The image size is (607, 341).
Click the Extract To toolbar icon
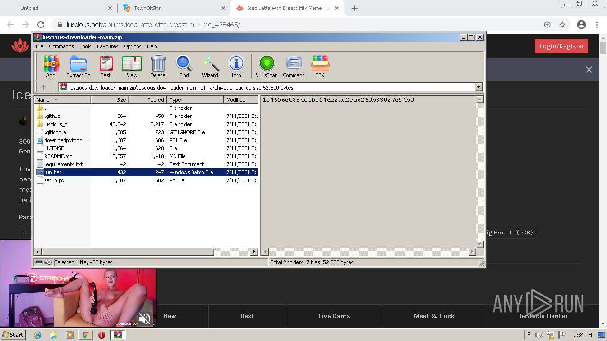click(78, 66)
